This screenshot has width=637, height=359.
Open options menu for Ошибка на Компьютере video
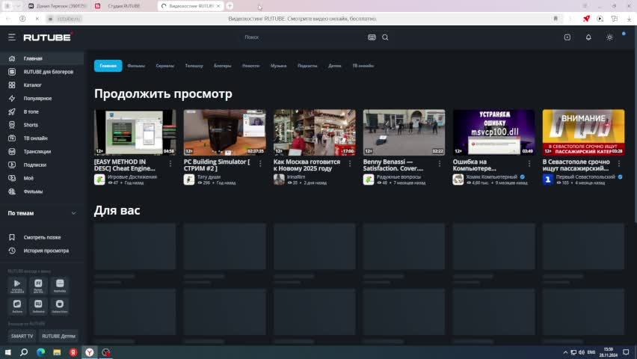coord(529,164)
